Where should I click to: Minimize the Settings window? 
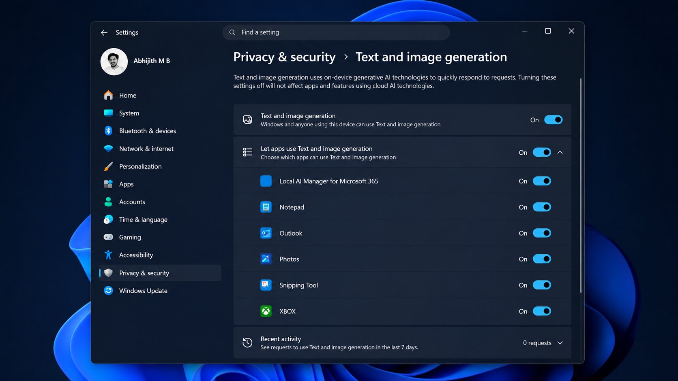524,31
